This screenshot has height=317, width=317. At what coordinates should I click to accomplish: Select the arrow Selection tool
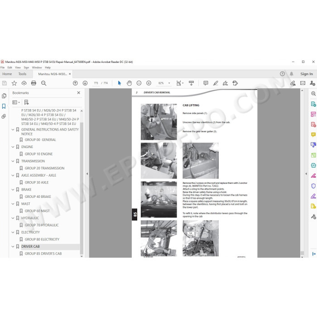[x=119, y=83]
